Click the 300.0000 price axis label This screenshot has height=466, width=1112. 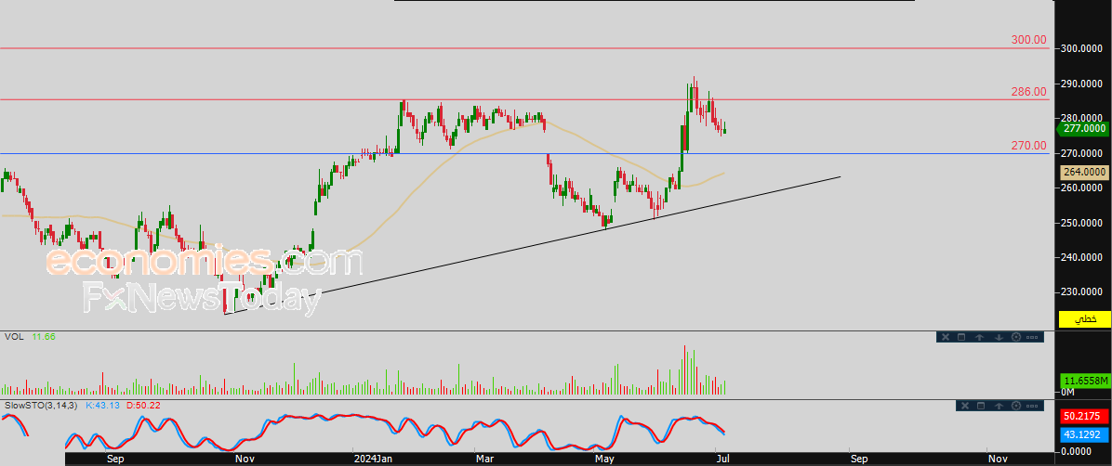(x=1082, y=49)
